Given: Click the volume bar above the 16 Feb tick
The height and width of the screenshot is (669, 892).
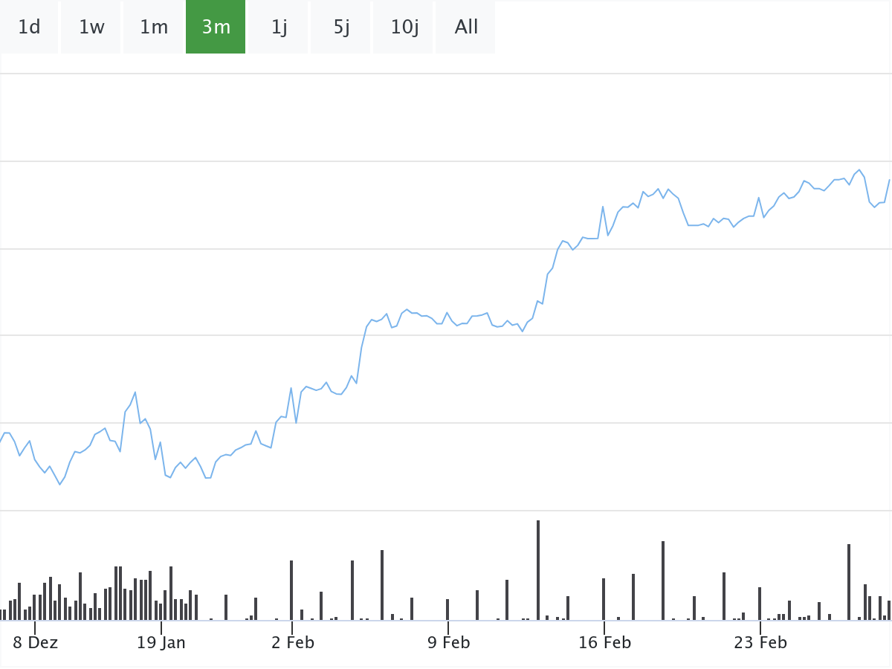Looking at the screenshot, I should point(604,599).
